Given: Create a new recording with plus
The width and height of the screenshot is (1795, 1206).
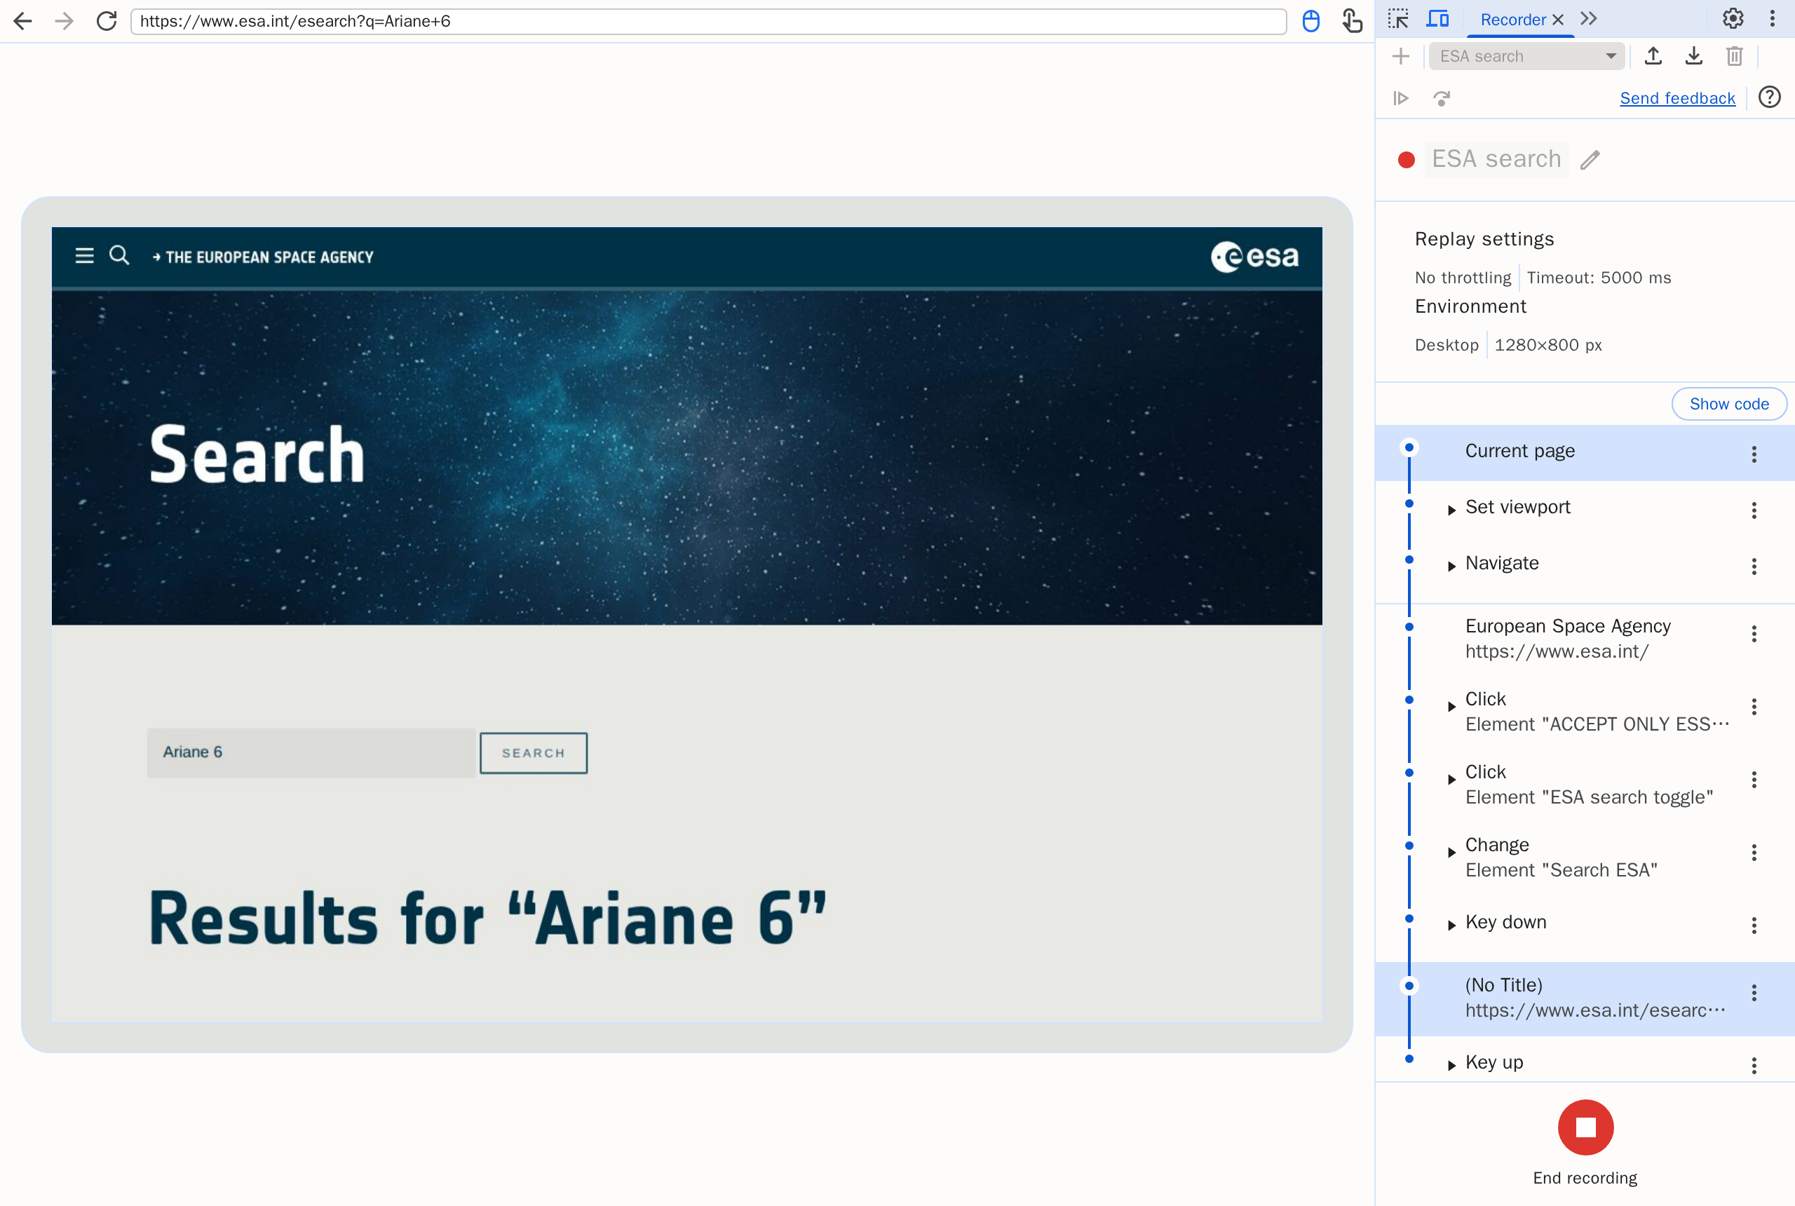Looking at the screenshot, I should [1400, 56].
